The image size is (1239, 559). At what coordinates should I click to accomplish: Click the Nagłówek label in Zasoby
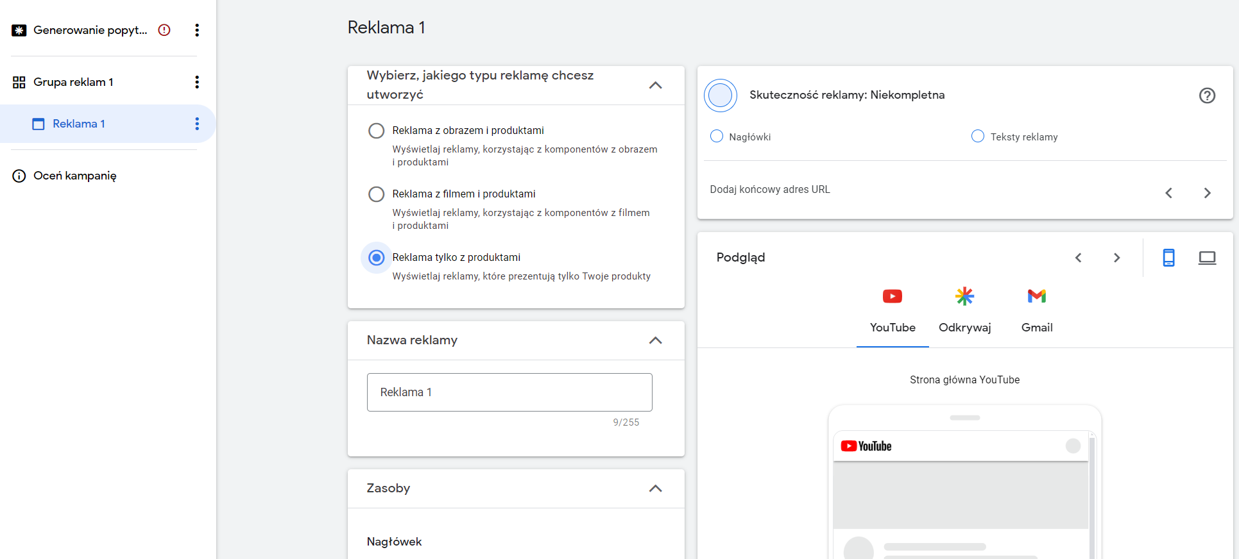pyautogui.click(x=394, y=542)
